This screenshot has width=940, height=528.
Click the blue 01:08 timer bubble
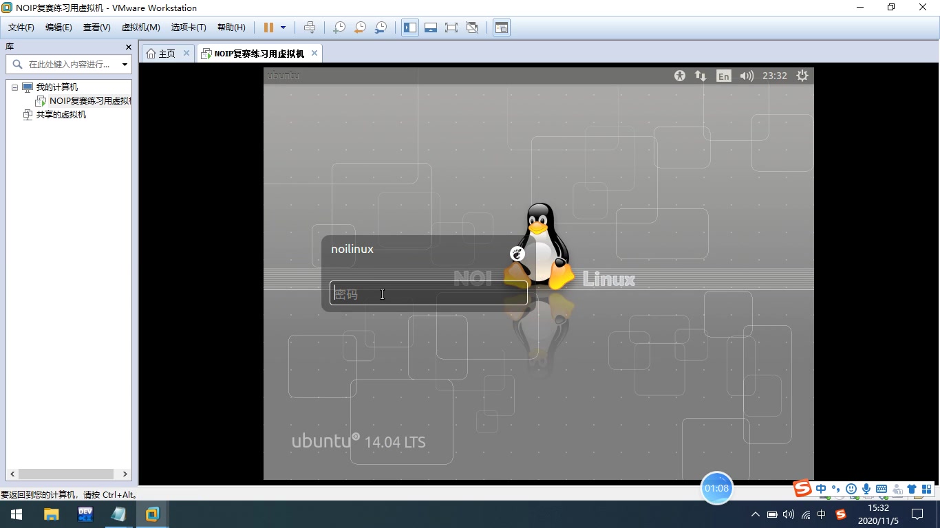click(x=716, y=488)
